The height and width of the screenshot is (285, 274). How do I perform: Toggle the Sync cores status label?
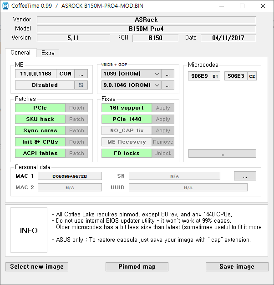click(x=40, y=130)
